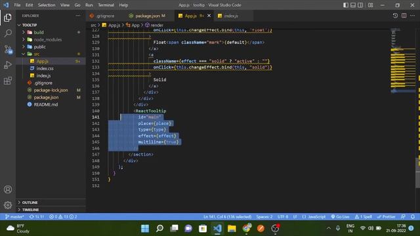Open the View menu

(x=65, y=5)
